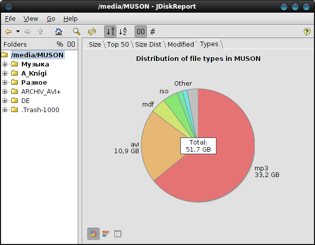Screen dimensions: 315x245
Task: Select the Музыка folder
Action: pos(35,64)
